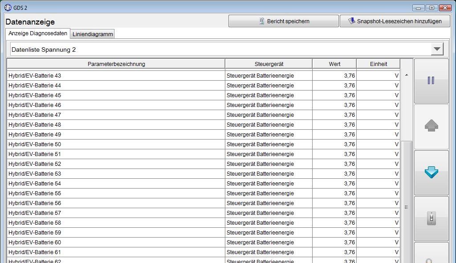Viewport: 456px width, 263px height.
Task: Open the Datenliste Spannung 2 dropdown
Action: (x=437, y=49)
